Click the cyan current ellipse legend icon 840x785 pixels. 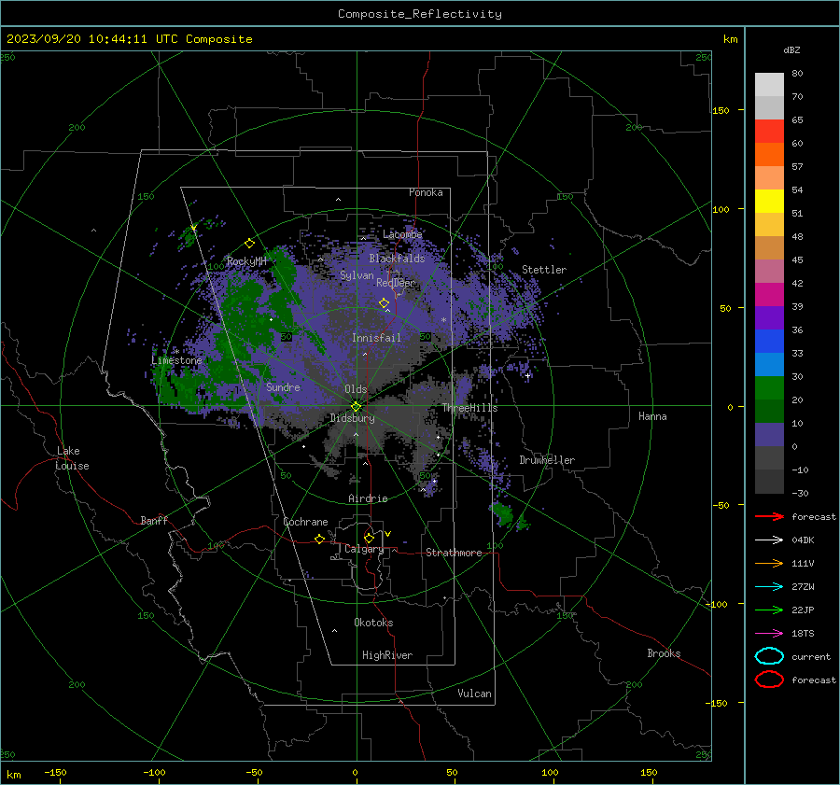click(x=769, y=656)
